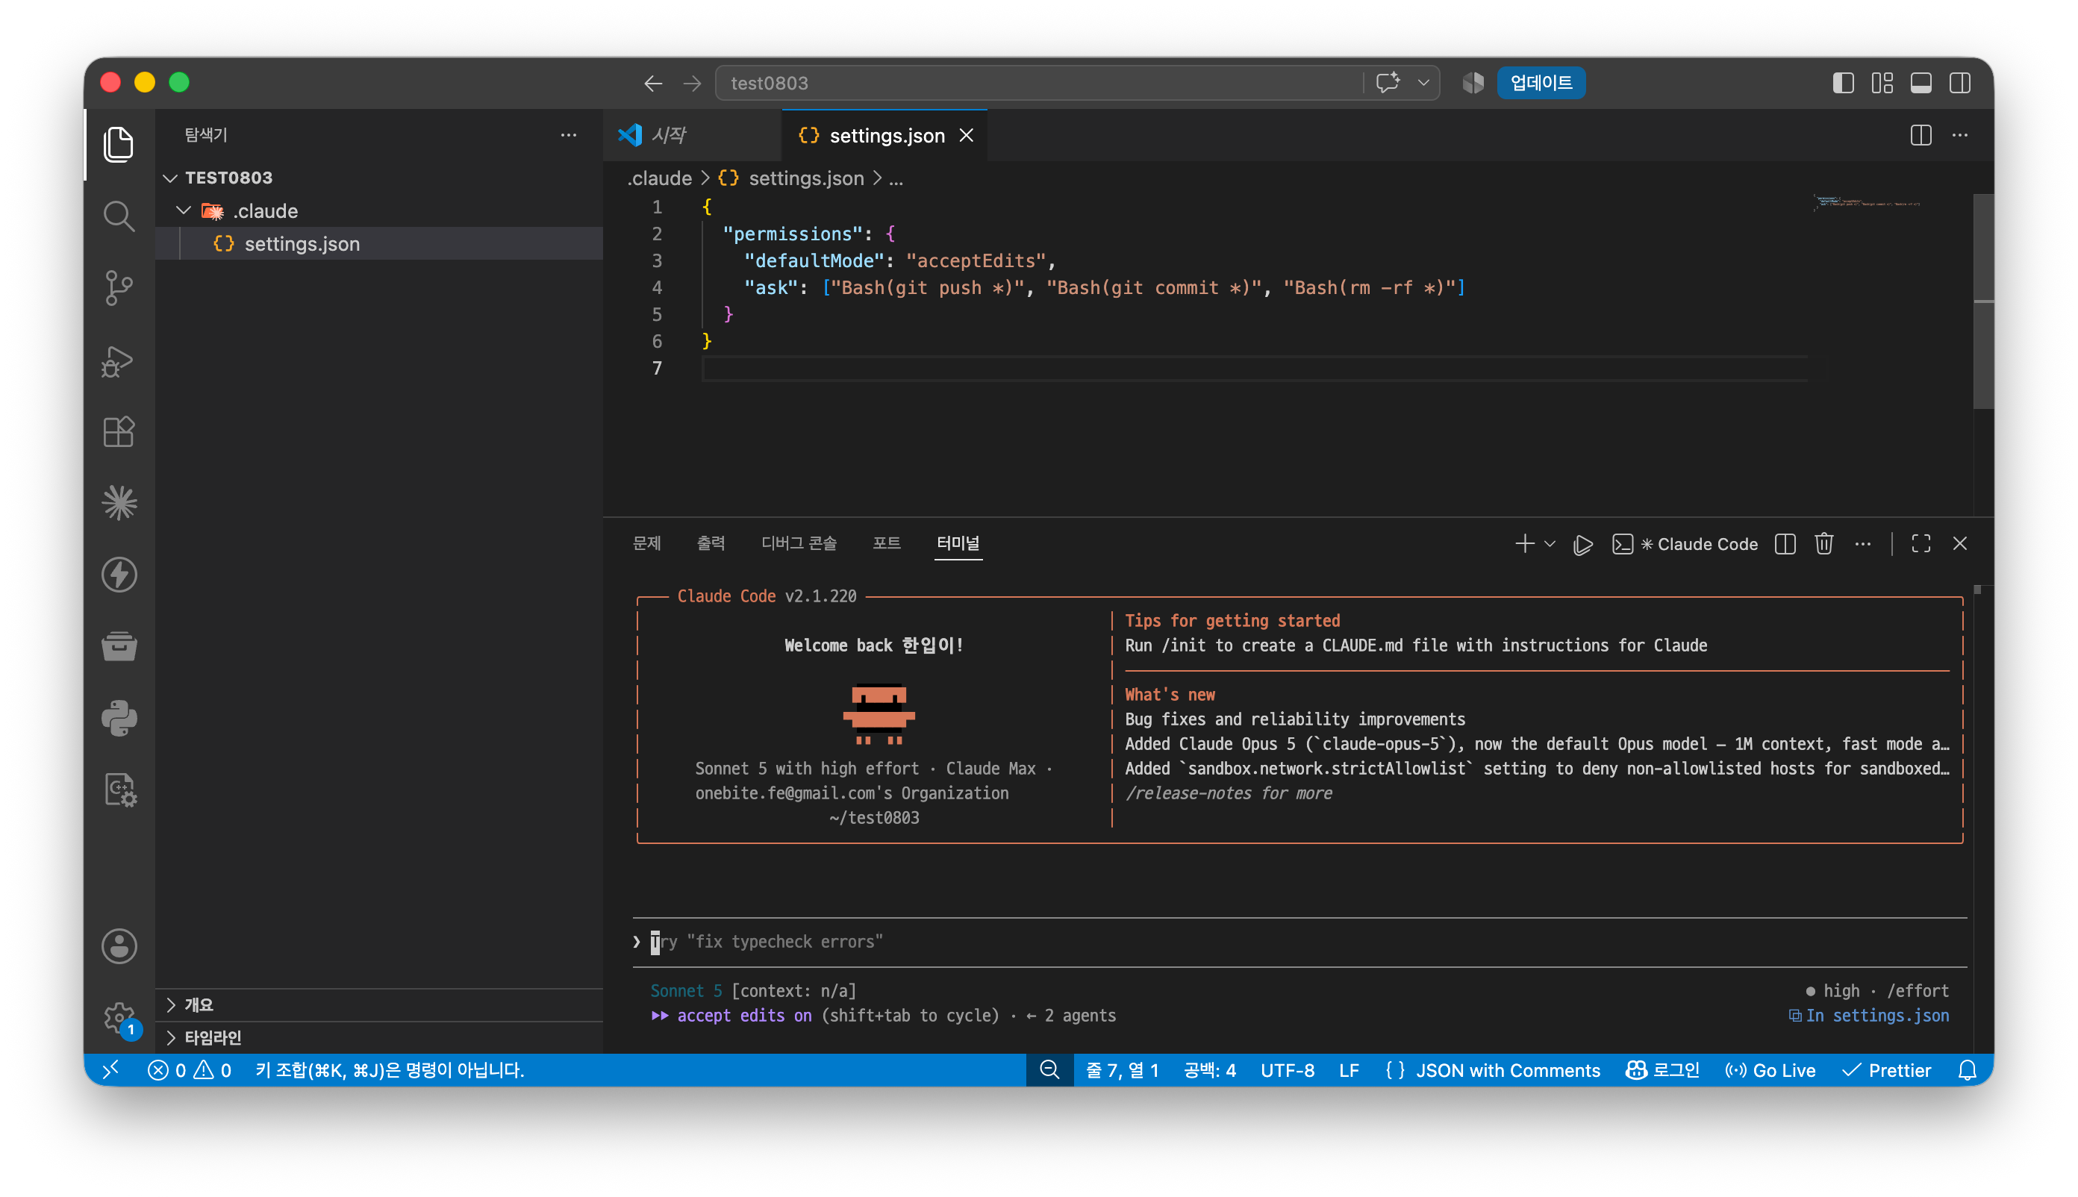Open editor more actions ellipsis
This screenshot has height=1197, width=2078.
(1959, 136)
